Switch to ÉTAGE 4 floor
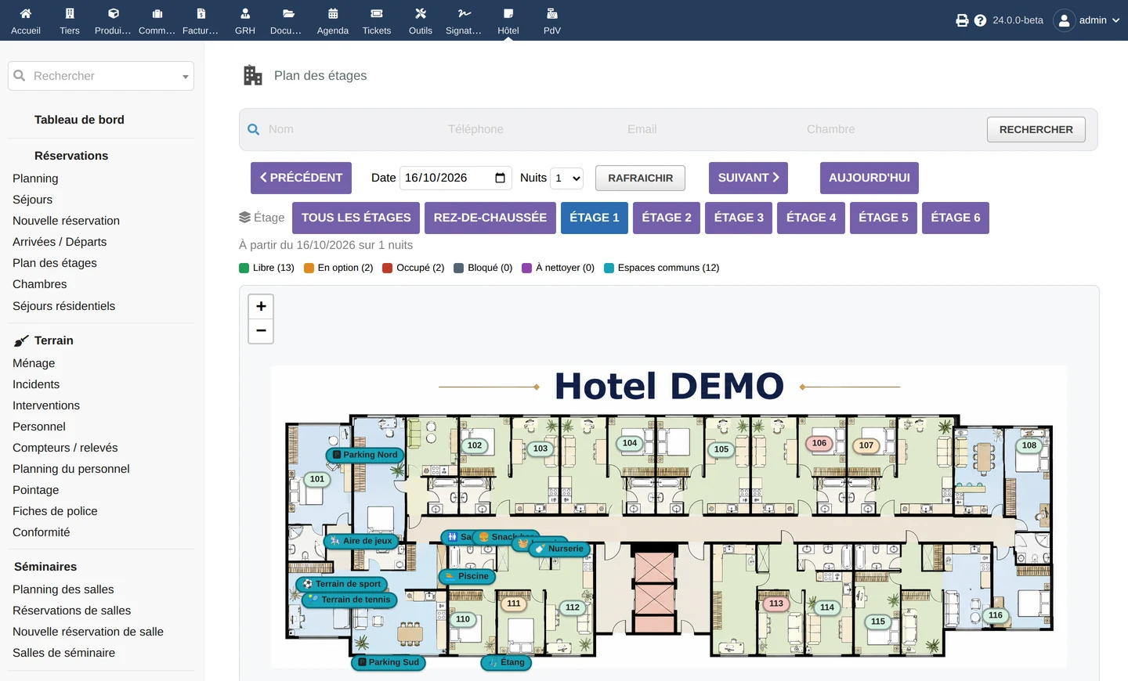The height and width of the screenshot is (681, 1128). [811, 218]
